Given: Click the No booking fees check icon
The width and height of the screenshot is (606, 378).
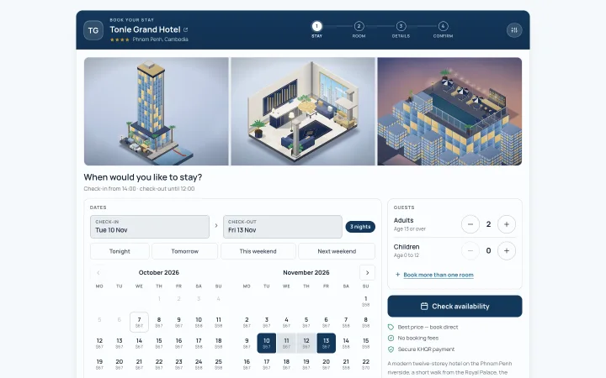Looking at the screenshot, I should coord(391,339).
